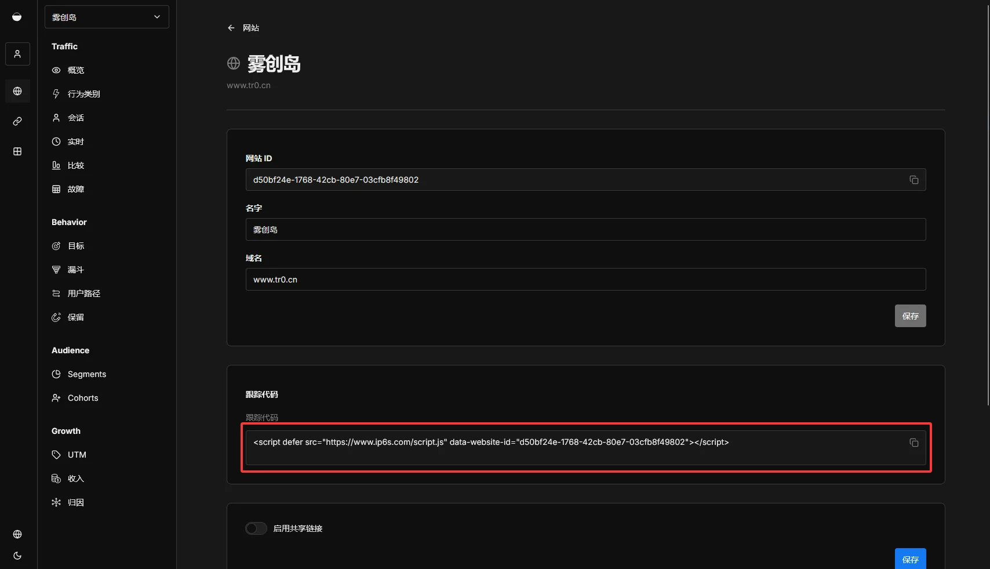Copy the tracking code snippet
The width and height of the screenshot is (990, 569).
tap(913, 443)
